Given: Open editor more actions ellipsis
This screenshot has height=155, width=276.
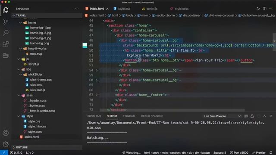Looking at the screenshot, I should (271, 9).
